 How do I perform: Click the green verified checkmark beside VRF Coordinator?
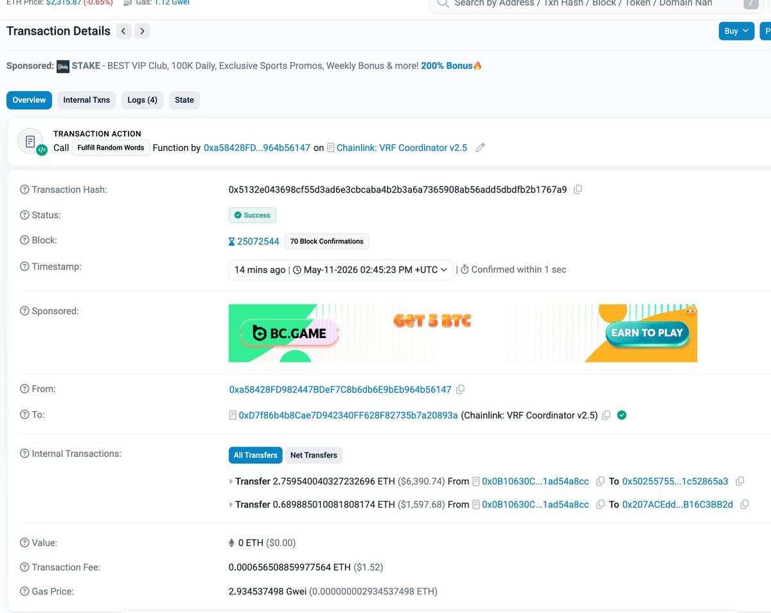pyautogui.click(x=621, y=415)
